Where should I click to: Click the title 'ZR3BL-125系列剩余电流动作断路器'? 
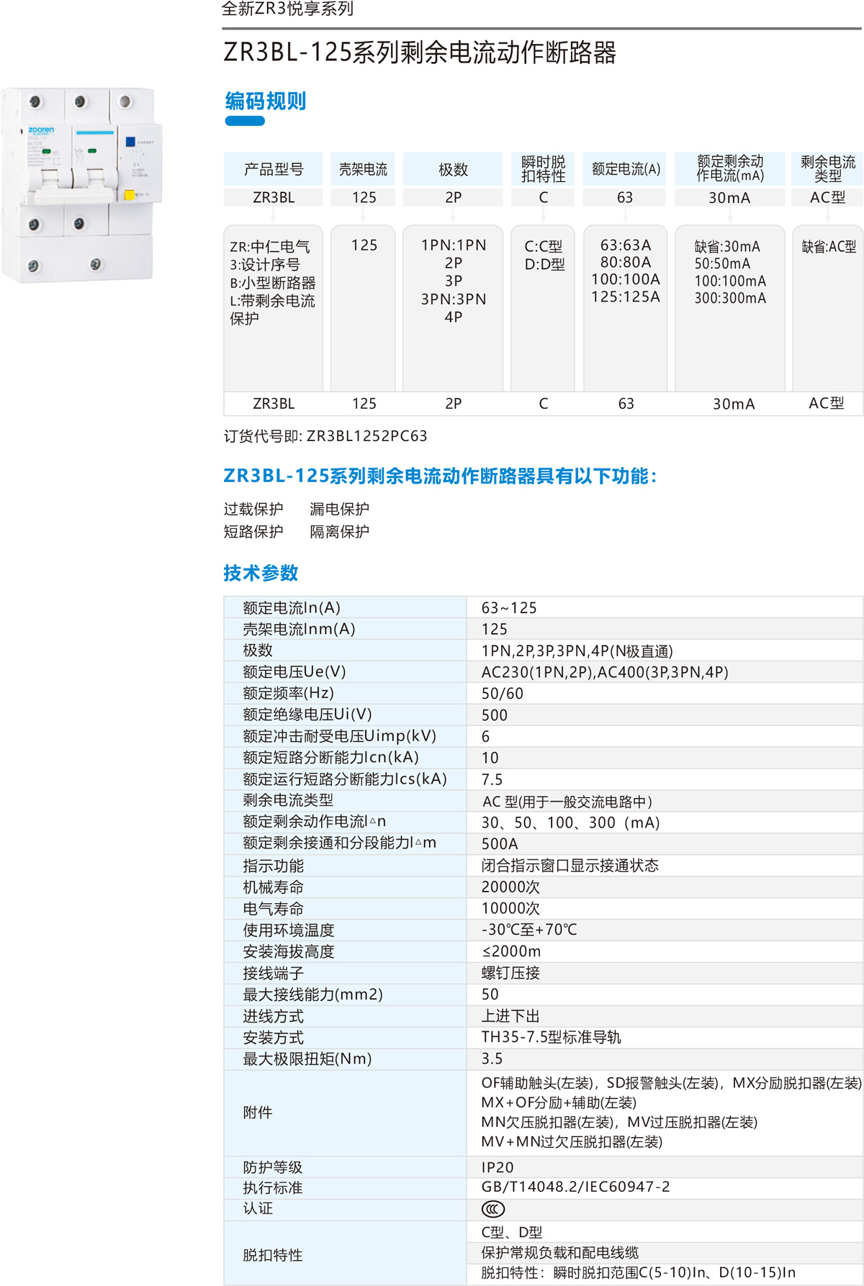tap(420, 53)
